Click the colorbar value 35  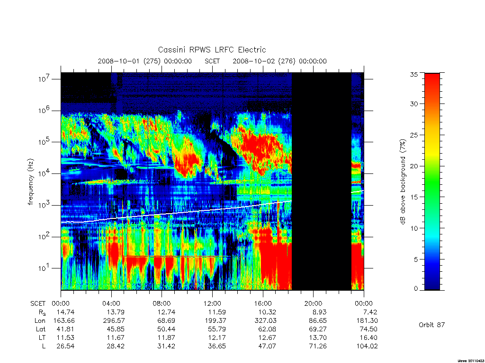point(414,74)
